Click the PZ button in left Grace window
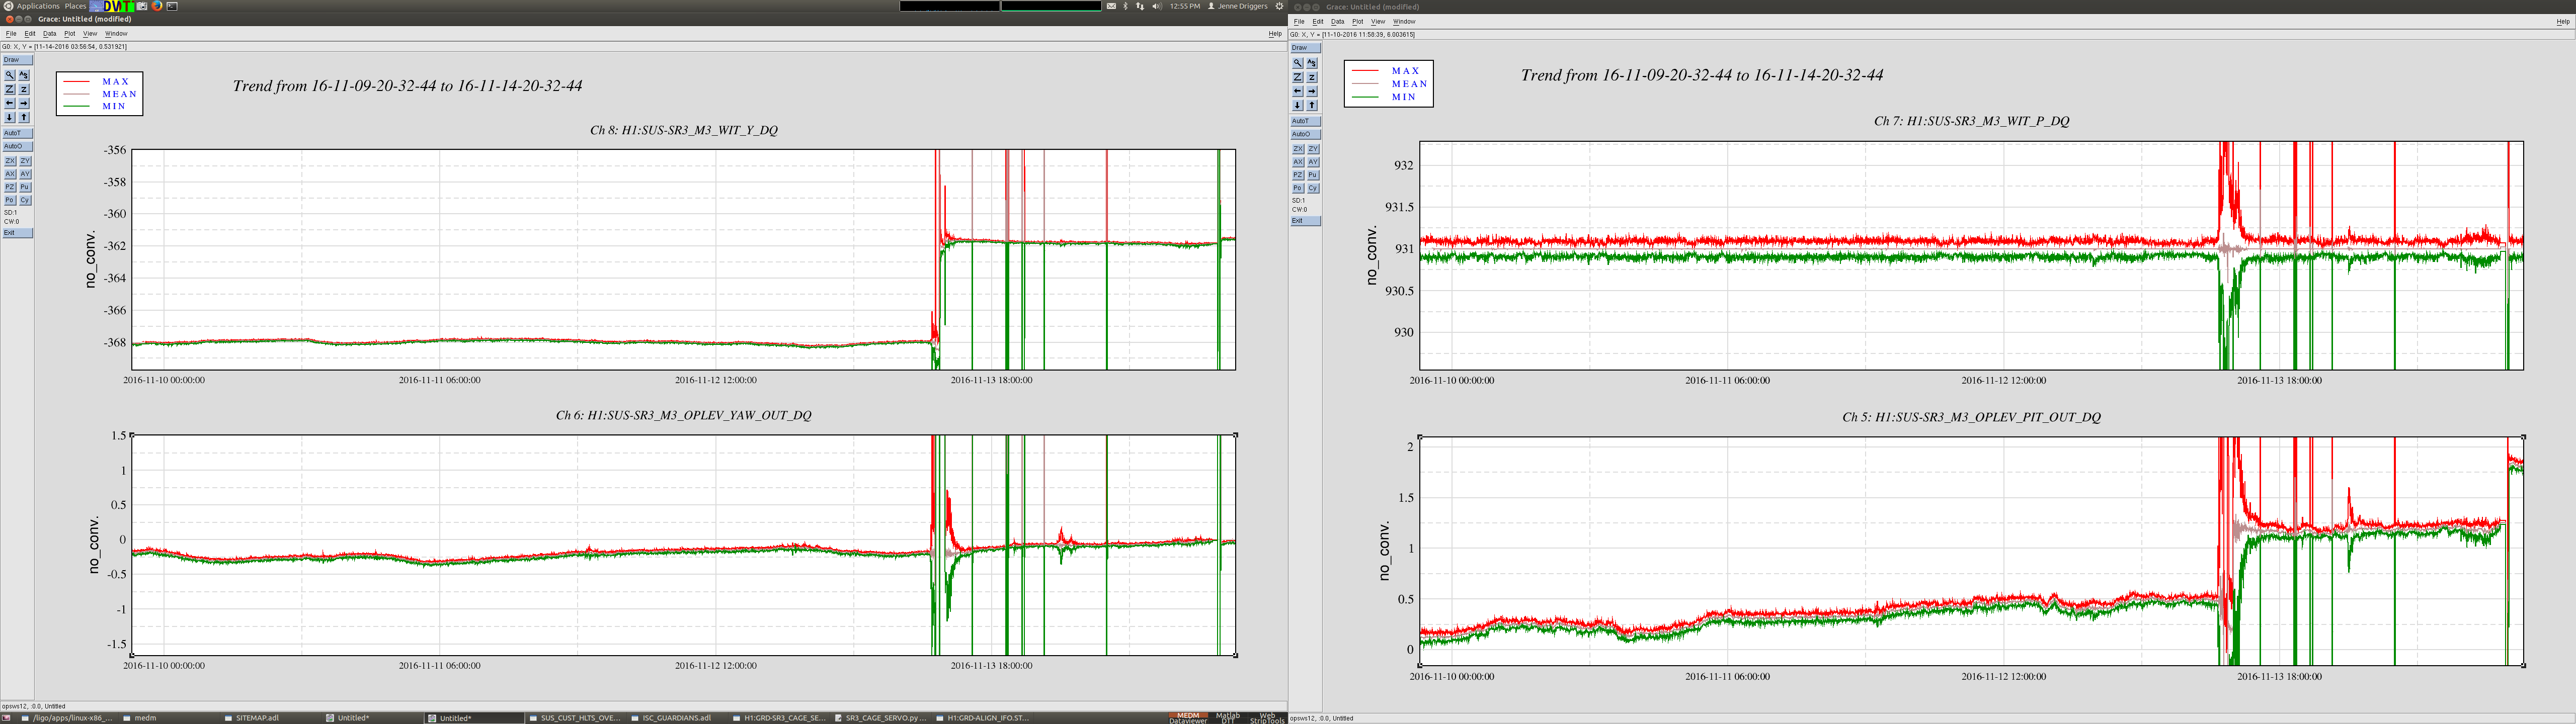2576x724 pixels. 10,187
